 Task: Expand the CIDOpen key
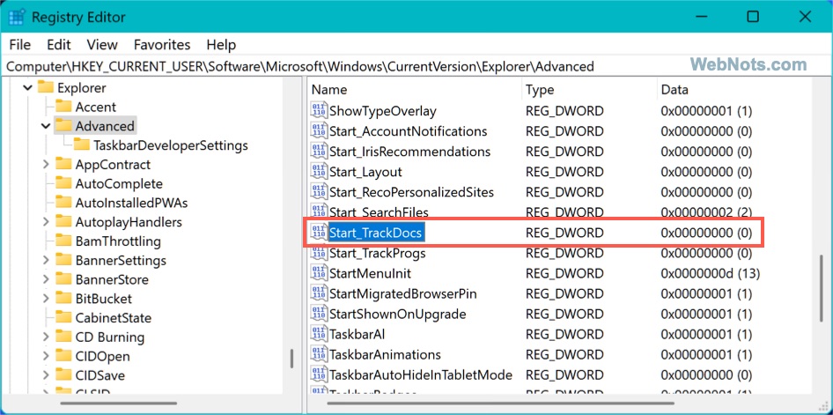pyautogui.click(x=46, y=356)
